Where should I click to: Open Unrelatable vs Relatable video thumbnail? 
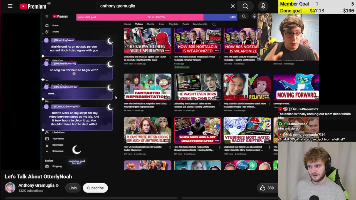[247, 87]
